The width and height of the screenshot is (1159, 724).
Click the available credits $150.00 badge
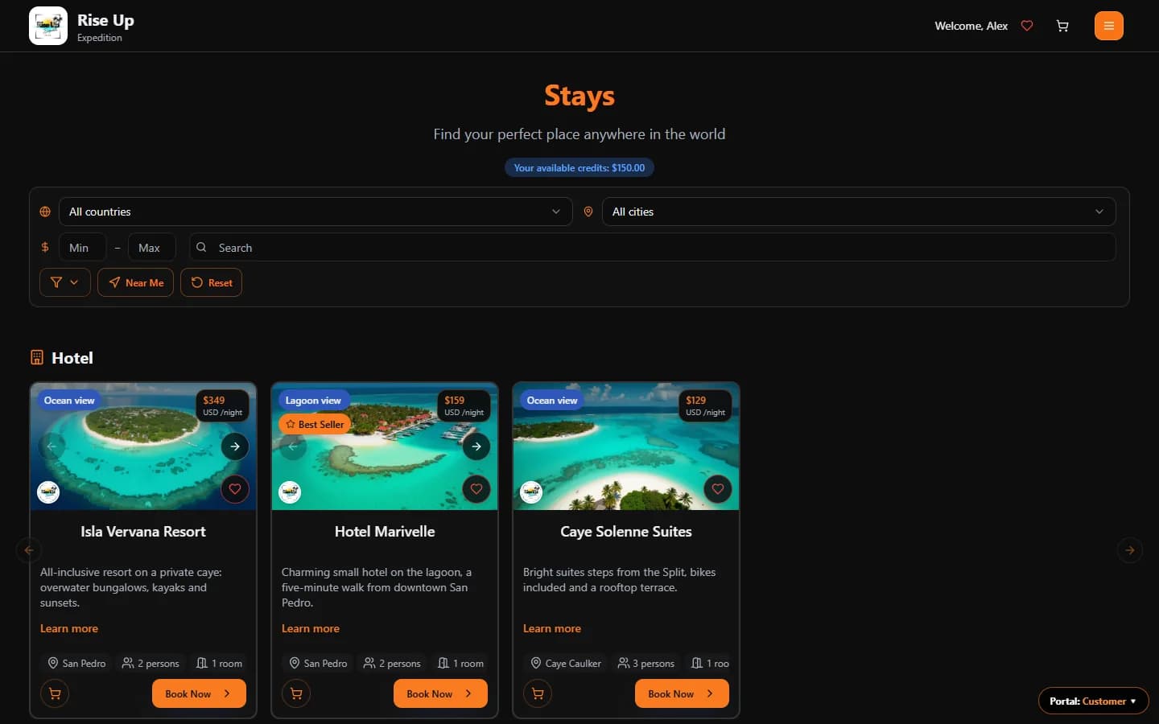[x=579, y=168]
